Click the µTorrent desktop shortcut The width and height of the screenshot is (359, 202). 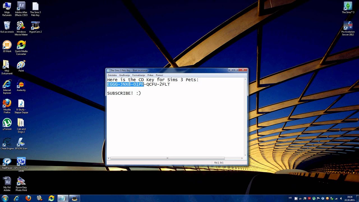pos(7,123)
